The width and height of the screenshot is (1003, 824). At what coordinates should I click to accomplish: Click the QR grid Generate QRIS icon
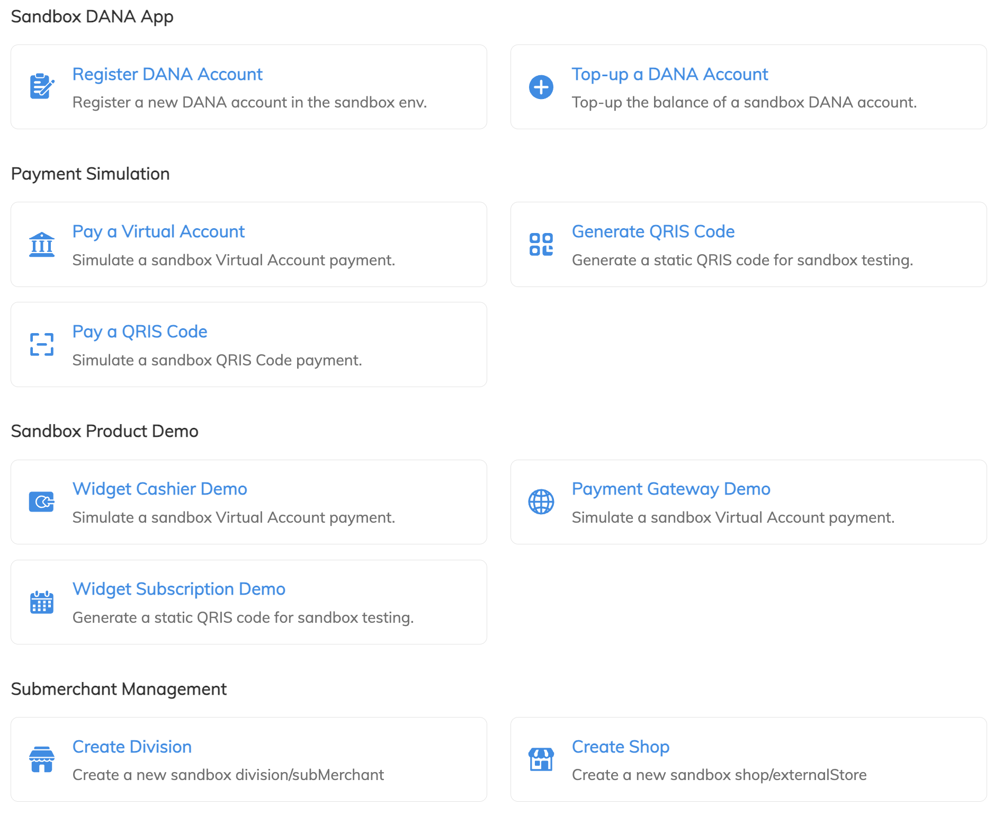click(x=541, y=245)
